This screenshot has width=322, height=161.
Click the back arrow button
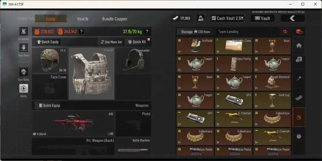293,18
